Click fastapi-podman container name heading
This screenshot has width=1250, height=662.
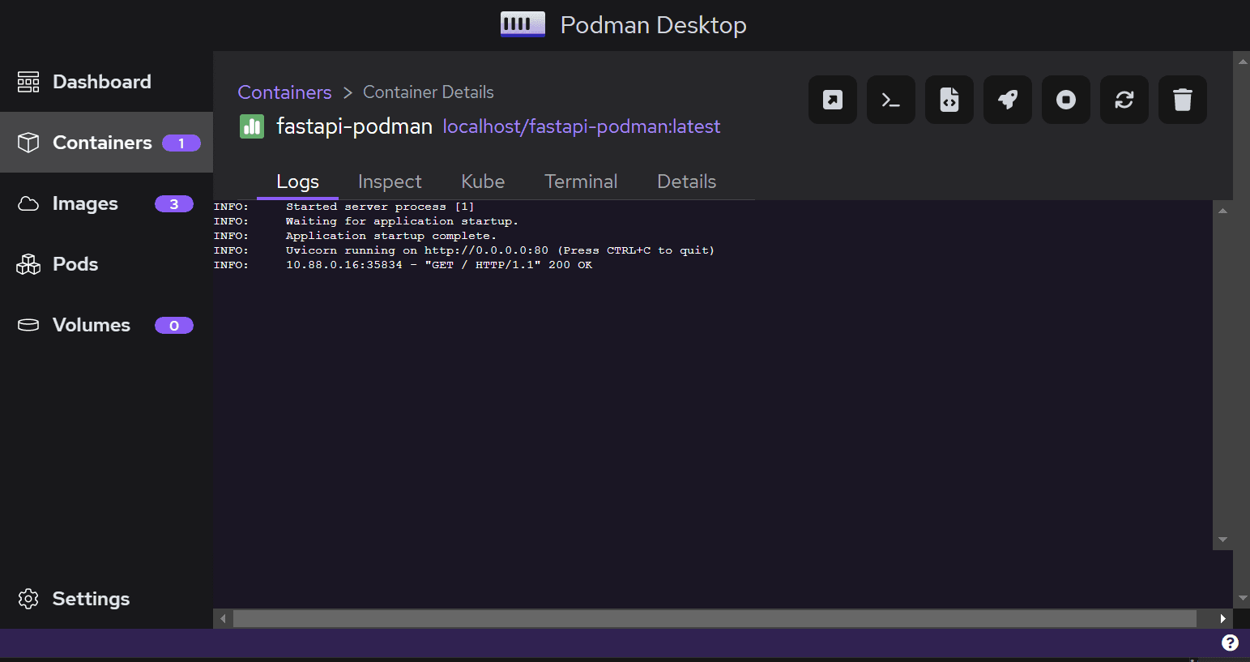pos(354,126)
